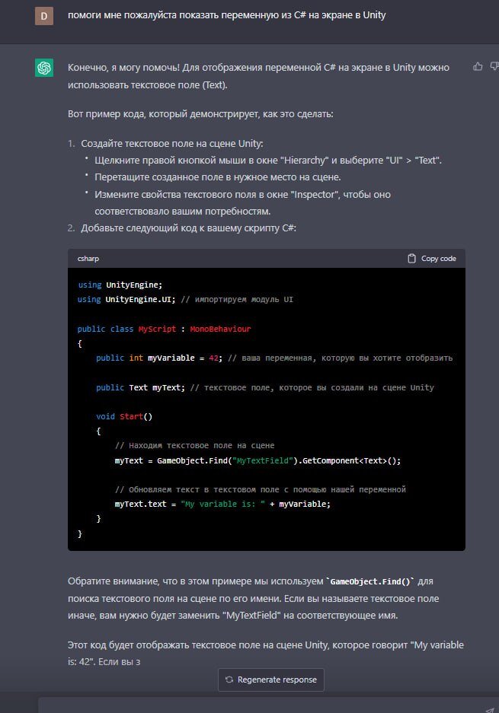Click the final paragraph starting 'Этот код будет отображать'

[x=266, y=653]
